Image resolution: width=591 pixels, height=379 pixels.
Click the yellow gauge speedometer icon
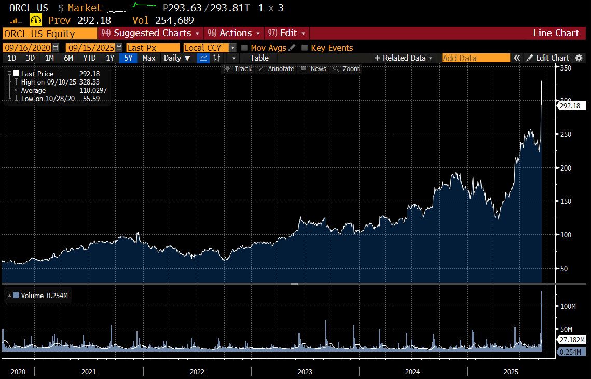tap(36, 20)
